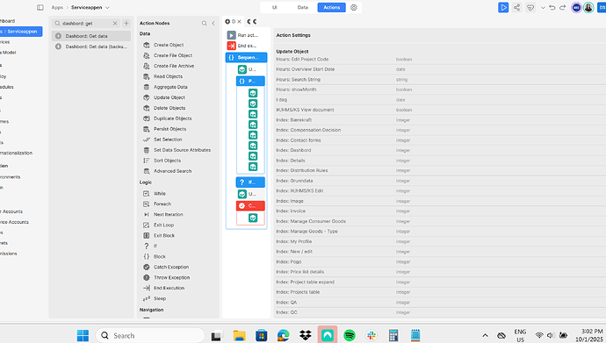Pick the Exit Block node
Image resolution: width=606 pixels, height=343 pixels.
click(164, 235)
